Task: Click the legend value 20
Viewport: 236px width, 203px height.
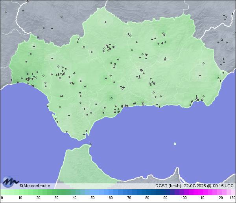Action: tap(39, 198)
